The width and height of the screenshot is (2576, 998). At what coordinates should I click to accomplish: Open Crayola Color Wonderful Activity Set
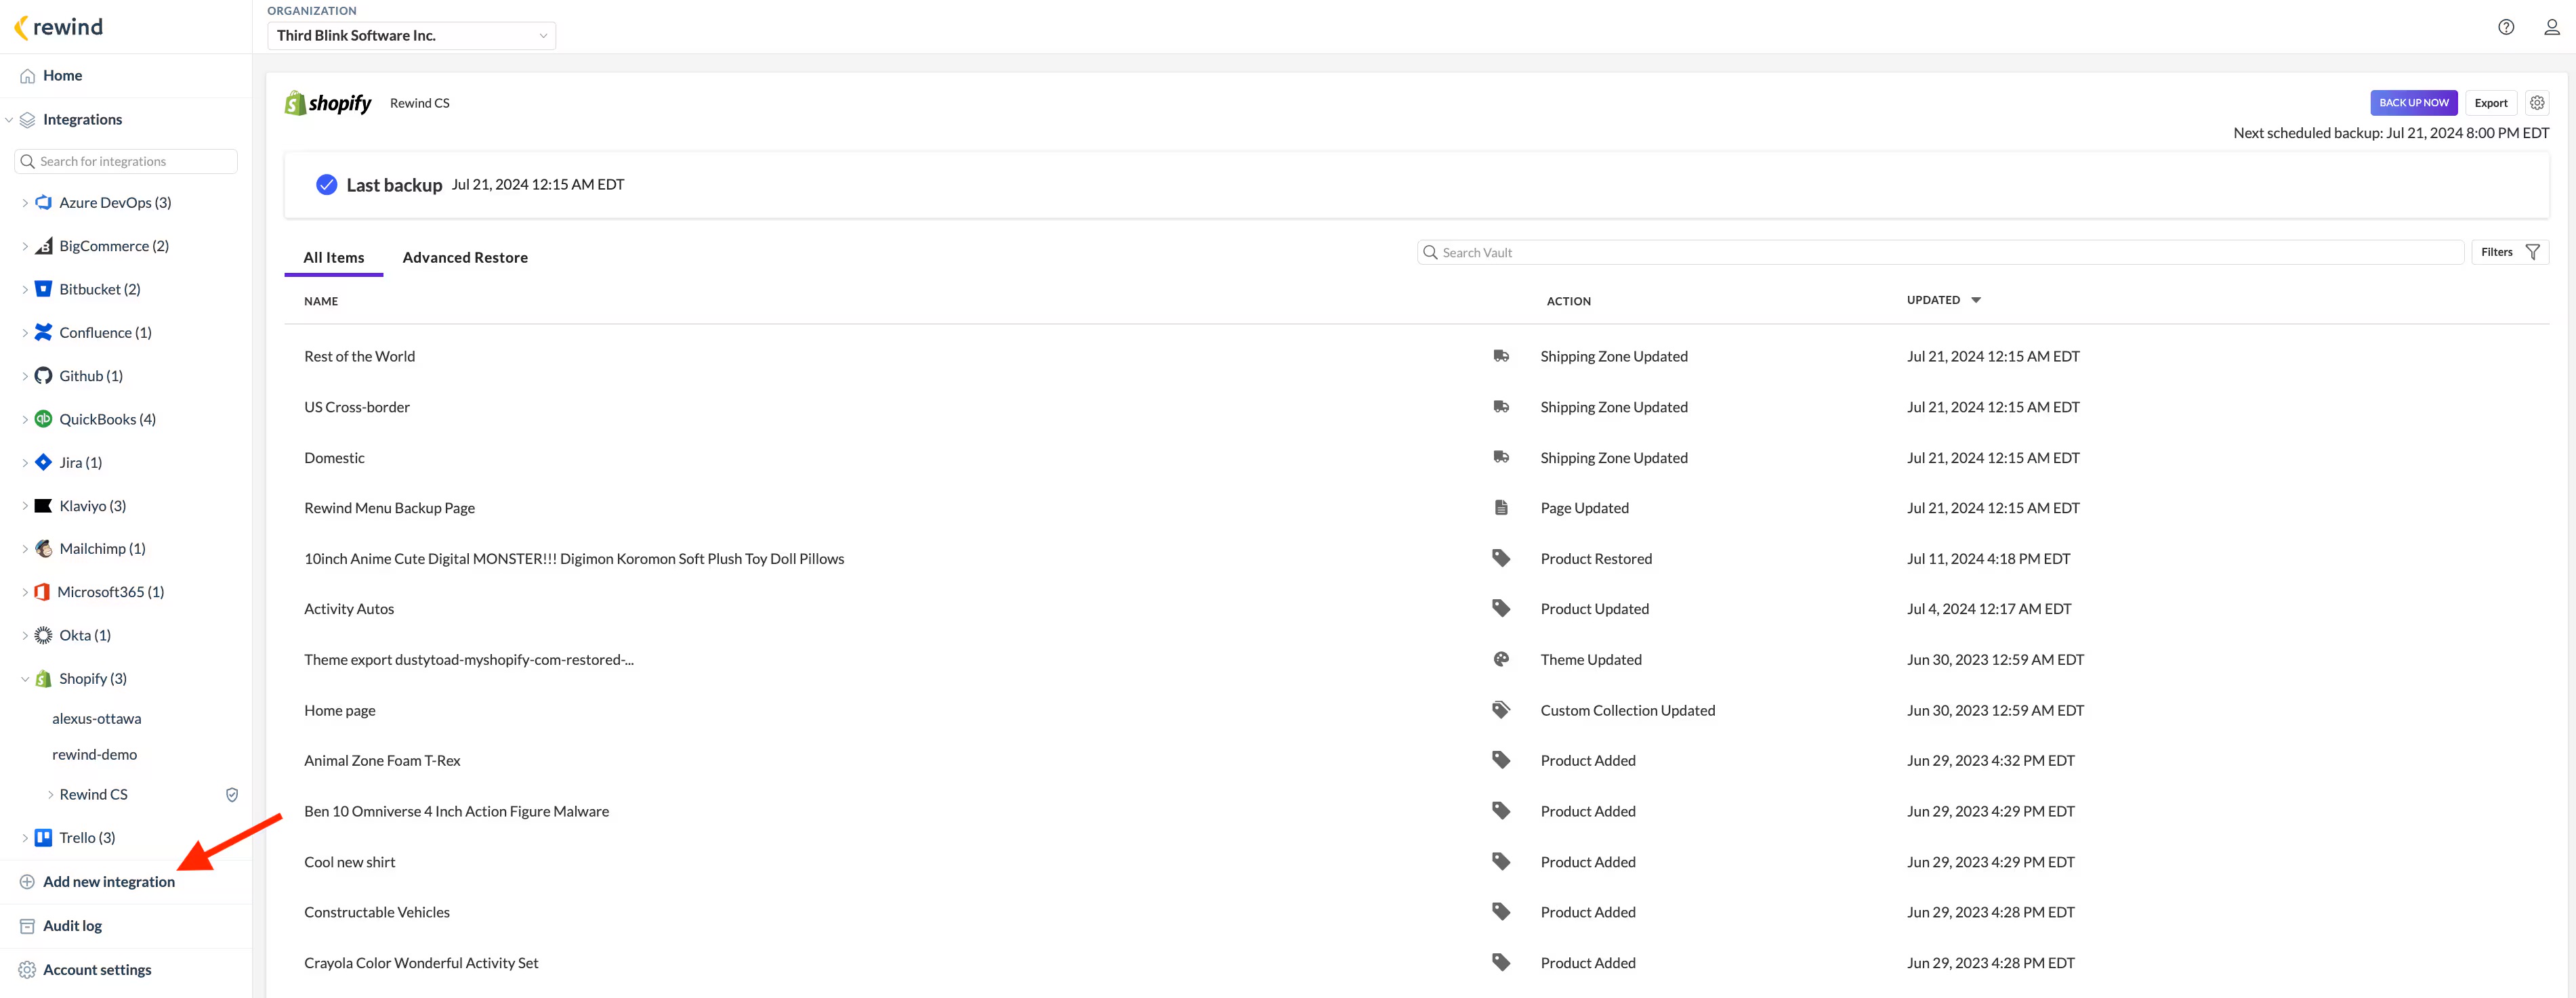pyautogui.click(x=421, y=963)
